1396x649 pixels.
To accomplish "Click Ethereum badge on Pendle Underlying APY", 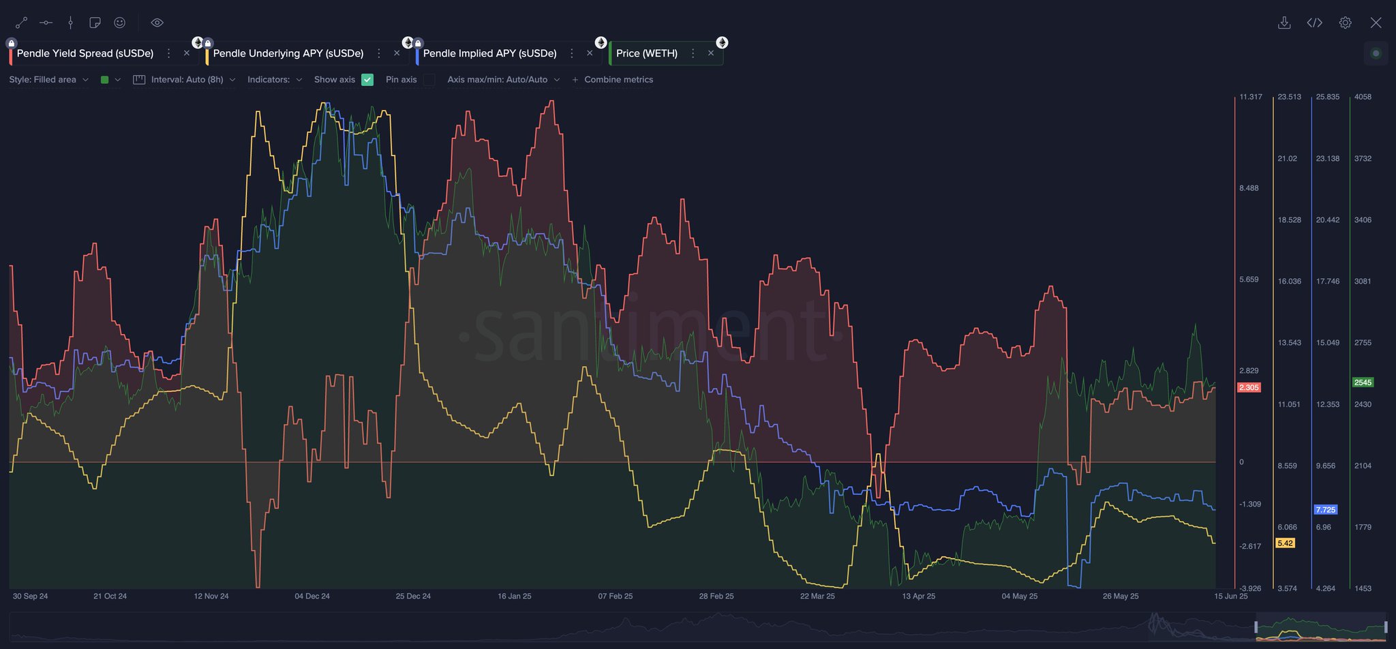I will [x=408, y=42].
